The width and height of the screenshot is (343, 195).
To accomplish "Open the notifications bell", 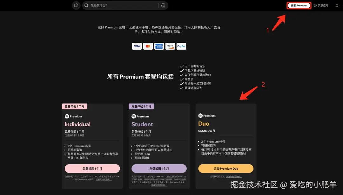I will pyautogui.click(x=337, y=5).
